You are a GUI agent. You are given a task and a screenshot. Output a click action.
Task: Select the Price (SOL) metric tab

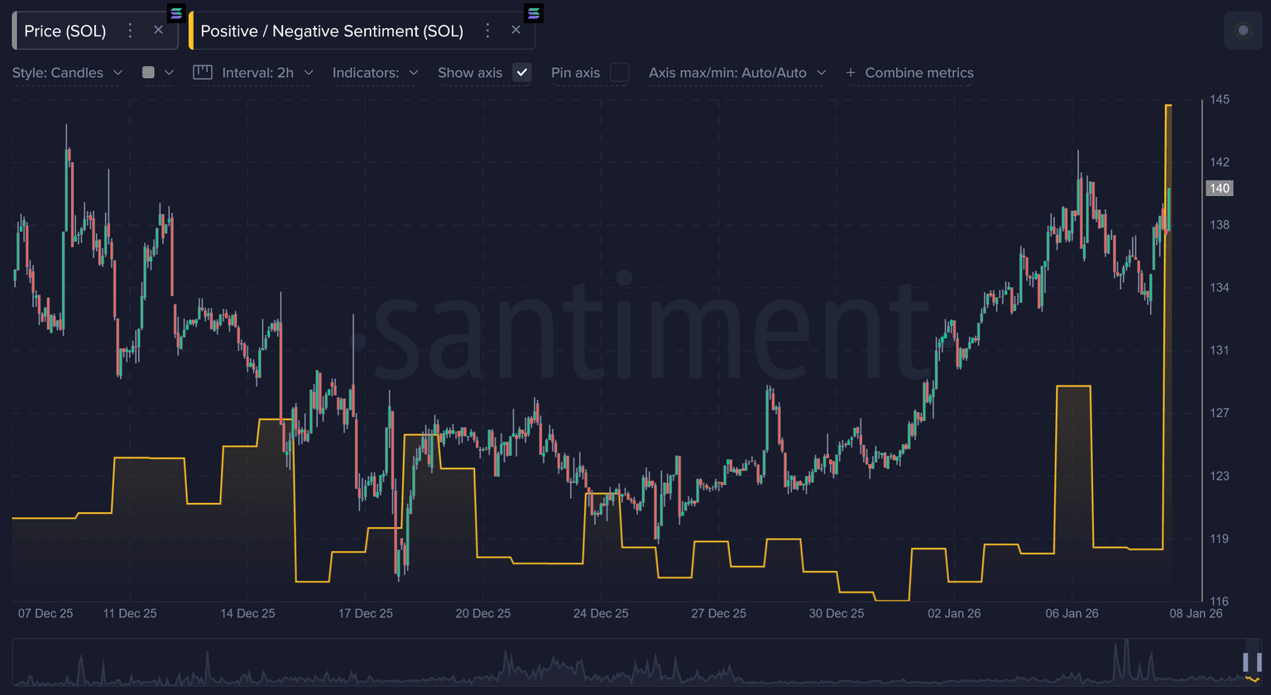pos(65,31)
